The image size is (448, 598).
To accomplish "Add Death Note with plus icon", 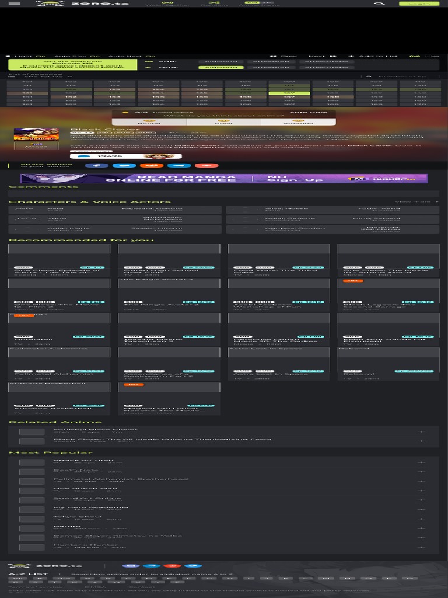I will tap(421, 472).
